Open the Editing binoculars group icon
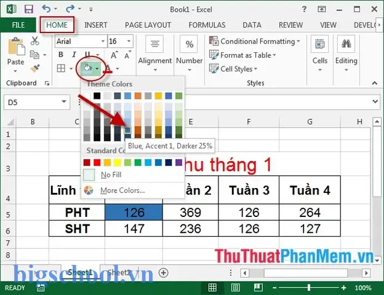 346,44
